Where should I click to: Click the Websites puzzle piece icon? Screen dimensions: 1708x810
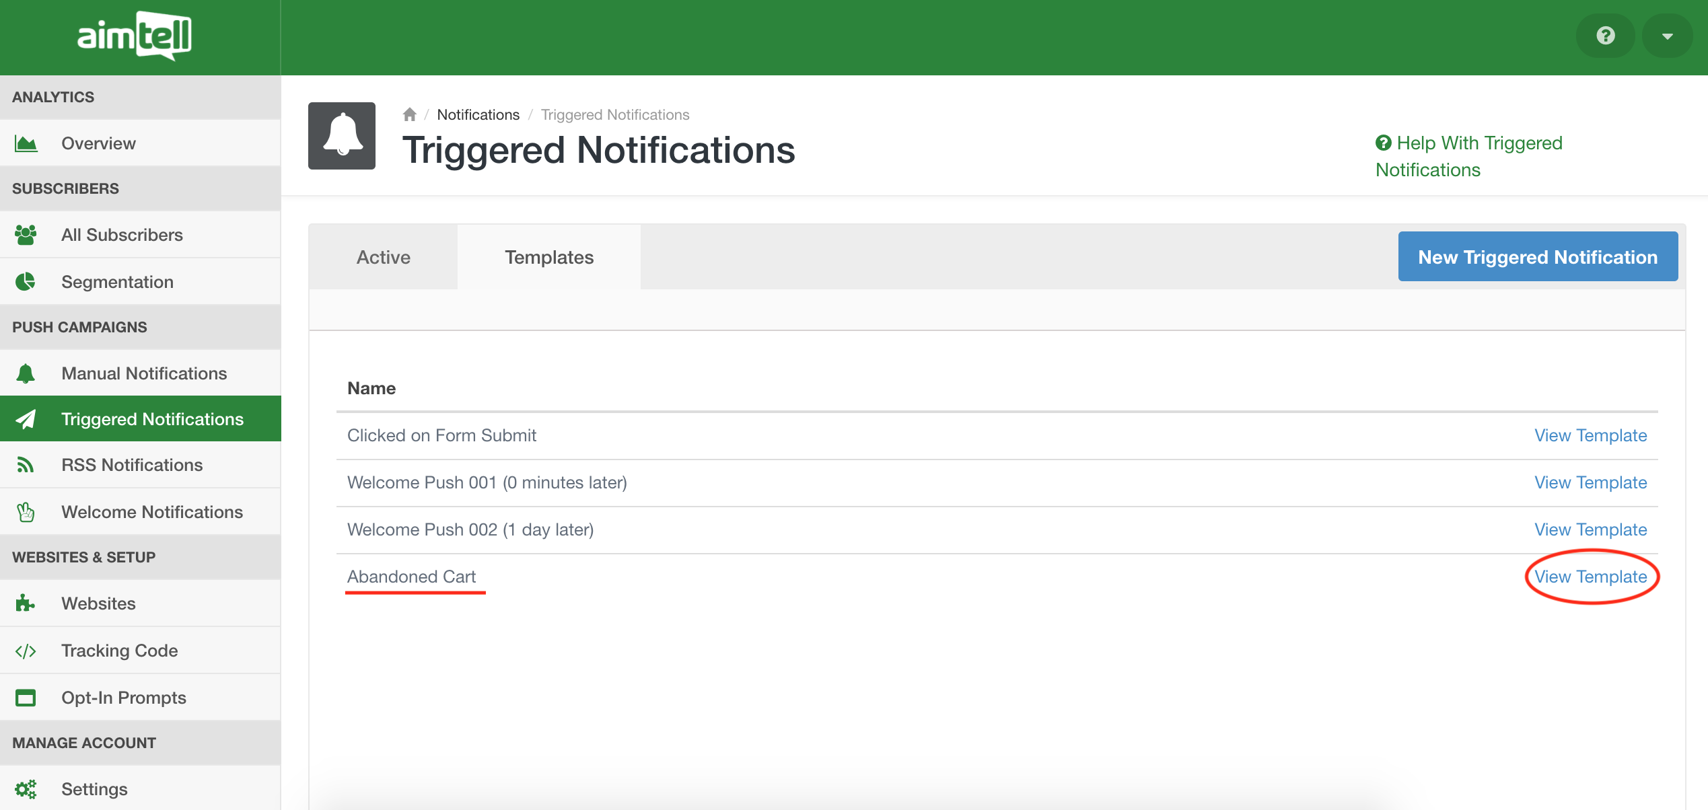(x=26, y=603)
